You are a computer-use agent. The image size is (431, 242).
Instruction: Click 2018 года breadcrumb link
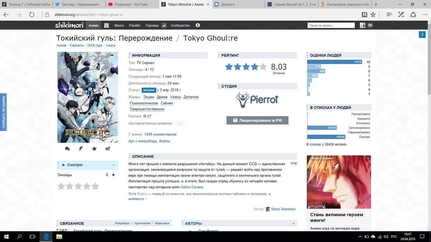coord(94,46)
